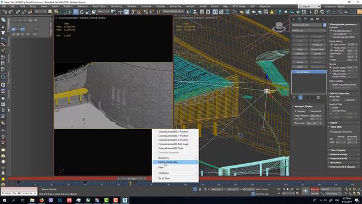
Task: Select Shutter speed radio button
Action: click(331, 67)
